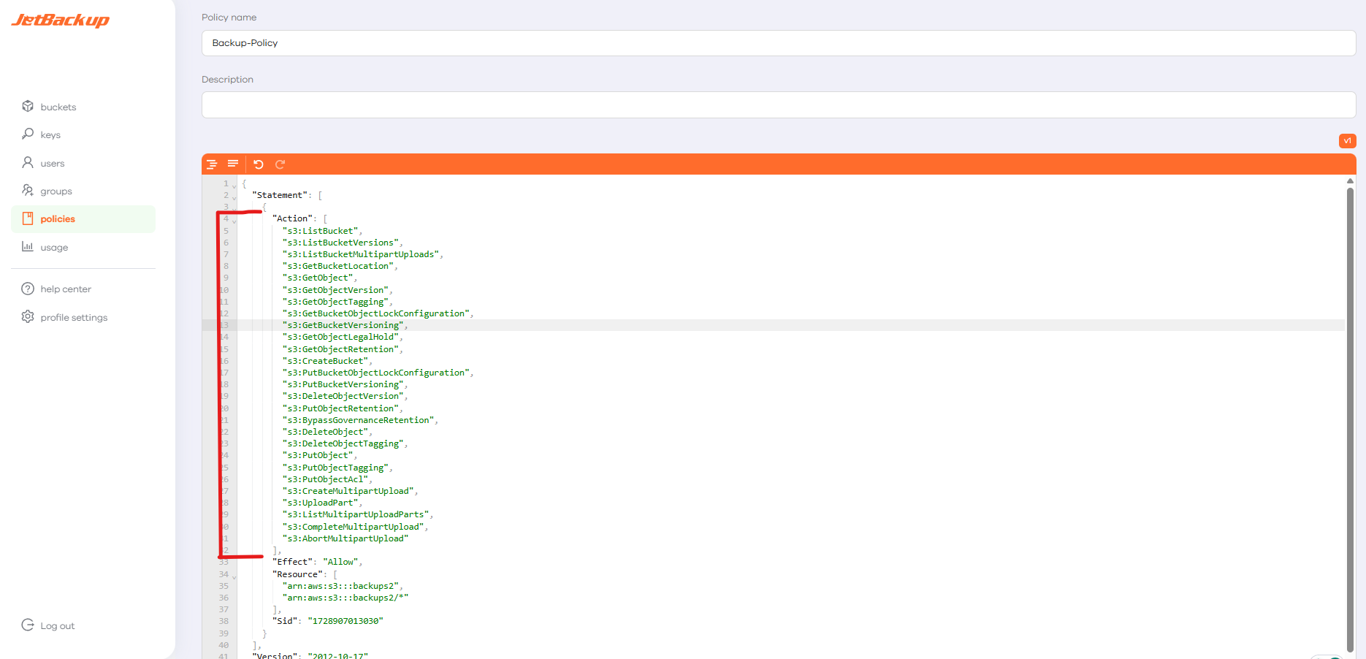Collapse the Action array fold on line 4
The image size is (1366, 659).
click(234, 221)
